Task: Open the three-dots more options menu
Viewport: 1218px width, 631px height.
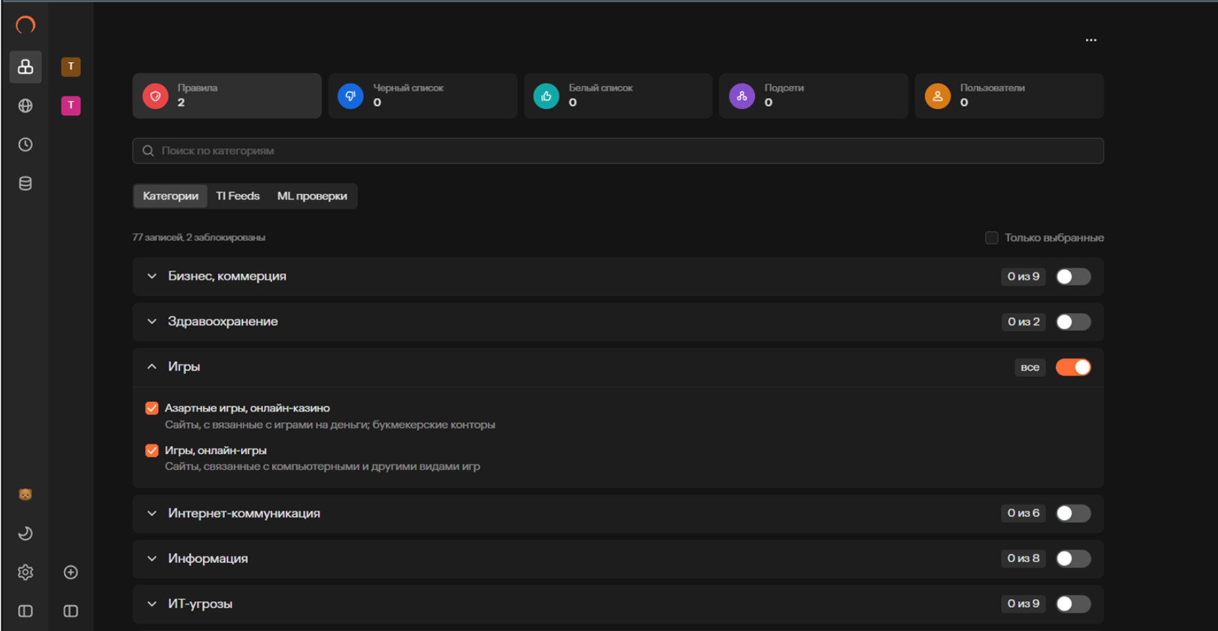Action: tap(1090, 40)
